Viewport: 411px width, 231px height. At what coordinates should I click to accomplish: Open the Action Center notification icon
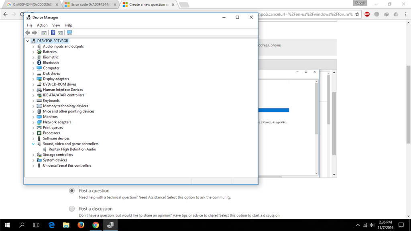(401, 225)
